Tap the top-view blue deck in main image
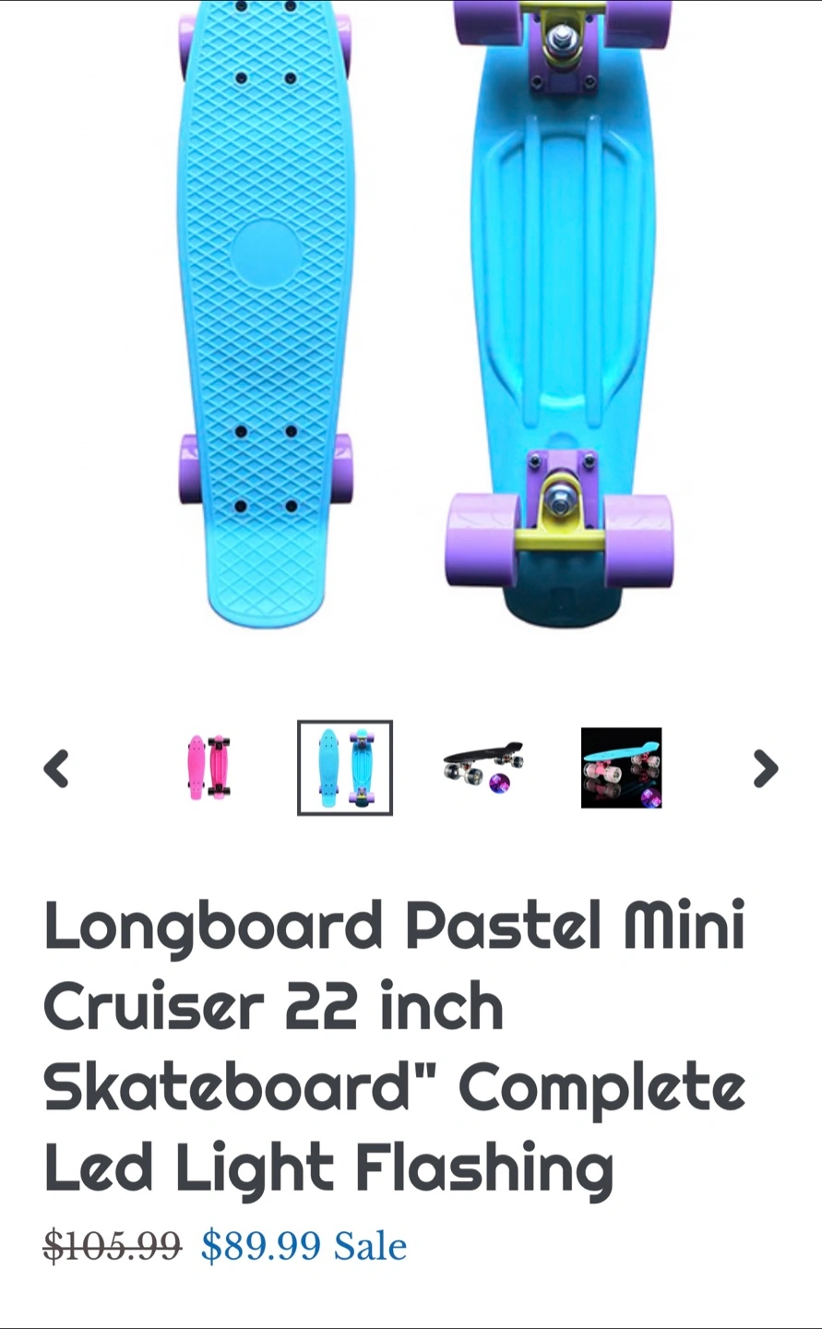Image resolution: width=822 pixels, height=1329 pixels. 266,314
